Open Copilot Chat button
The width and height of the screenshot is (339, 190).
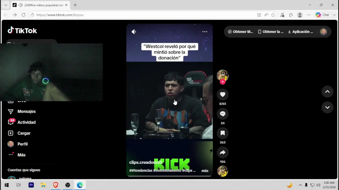point(322,15)
